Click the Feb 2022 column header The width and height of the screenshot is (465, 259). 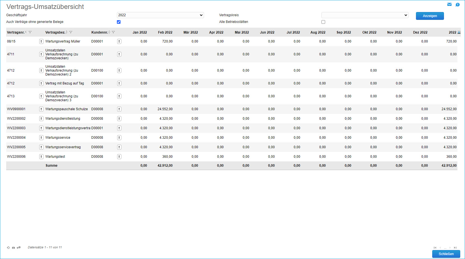tap(165, 32)
